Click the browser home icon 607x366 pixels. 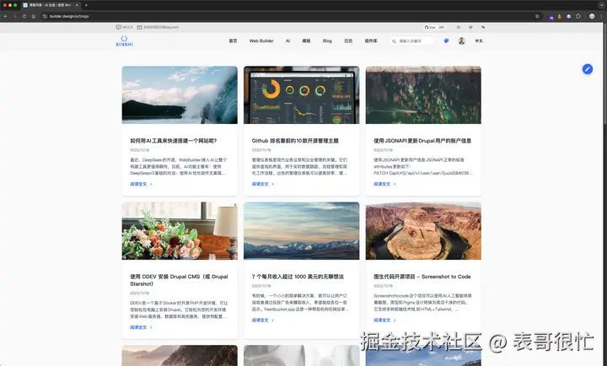click(34, 16)
